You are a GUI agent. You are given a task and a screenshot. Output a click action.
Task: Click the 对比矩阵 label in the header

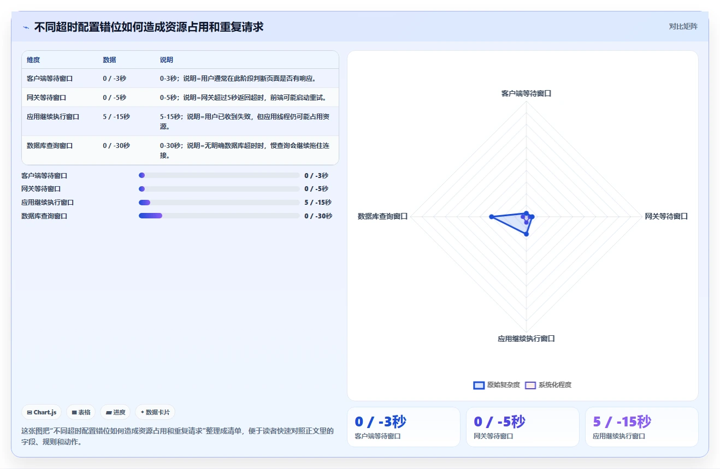683,26
